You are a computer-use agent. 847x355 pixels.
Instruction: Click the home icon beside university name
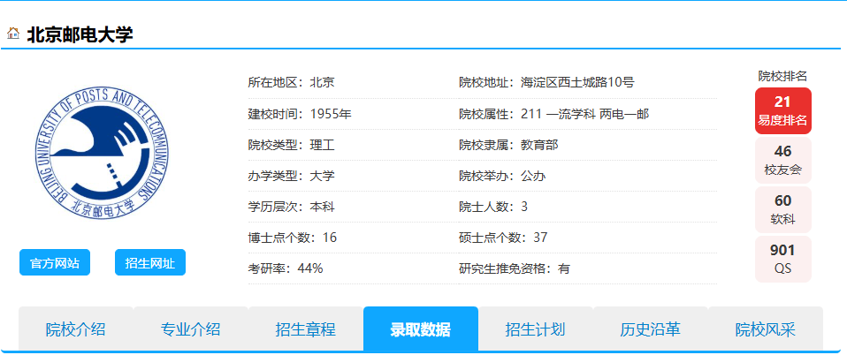coord(13,34)
